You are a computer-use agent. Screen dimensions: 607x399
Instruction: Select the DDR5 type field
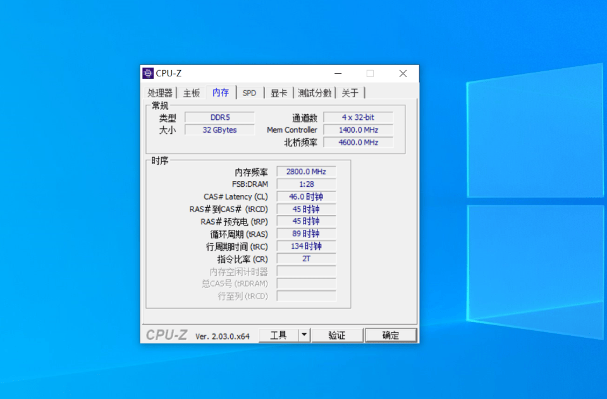[x=219, y=117]
